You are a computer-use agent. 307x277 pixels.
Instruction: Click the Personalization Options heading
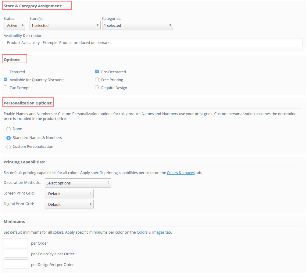pyautogui.click(x=28, y=103)
